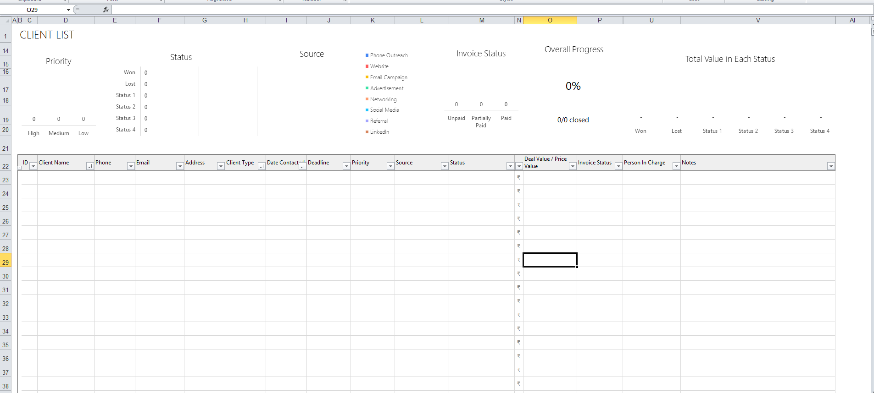874x393 pixels.
Task: Click the fx Insert Function icon
Action: 106,10
